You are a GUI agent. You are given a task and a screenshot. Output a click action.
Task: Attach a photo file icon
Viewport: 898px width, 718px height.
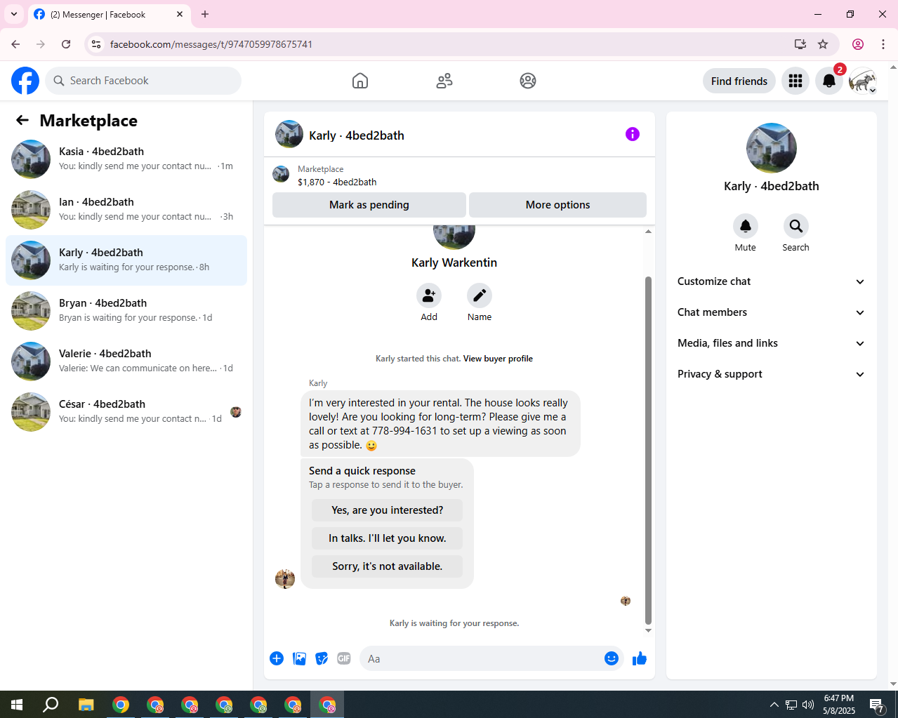coord(300,658)
